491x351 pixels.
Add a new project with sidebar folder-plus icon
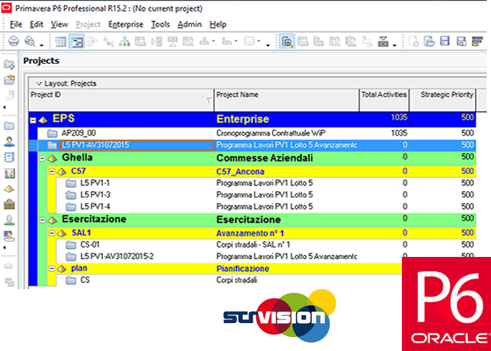(9, 65)
